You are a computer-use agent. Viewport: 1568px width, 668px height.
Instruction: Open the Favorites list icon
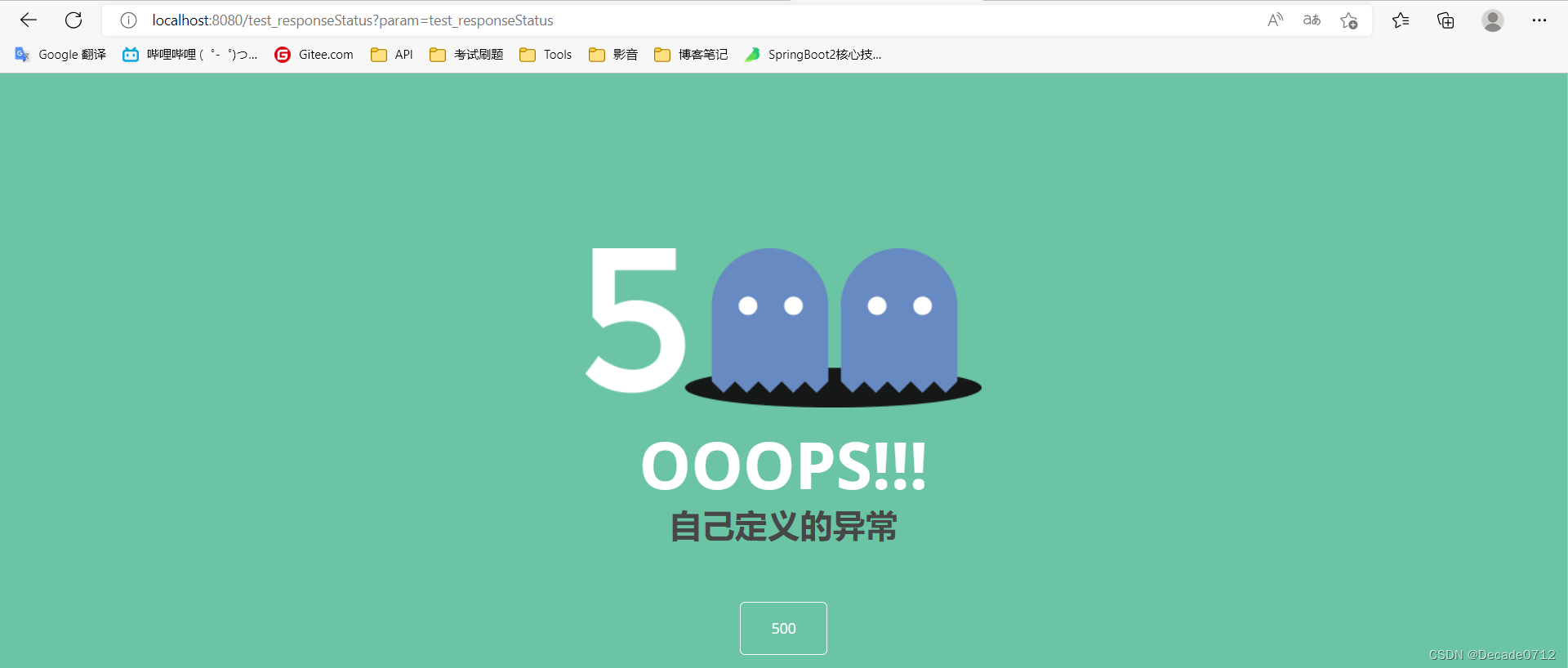(x=1401, y=20)
